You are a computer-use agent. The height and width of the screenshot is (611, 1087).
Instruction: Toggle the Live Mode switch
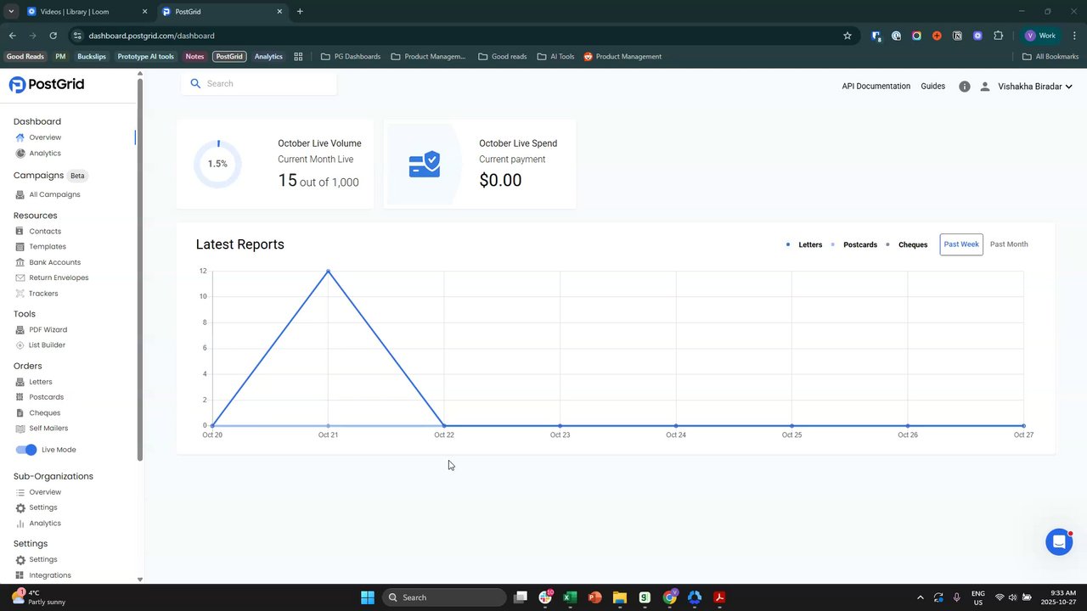pyautogui.click(x=26, y=450)
